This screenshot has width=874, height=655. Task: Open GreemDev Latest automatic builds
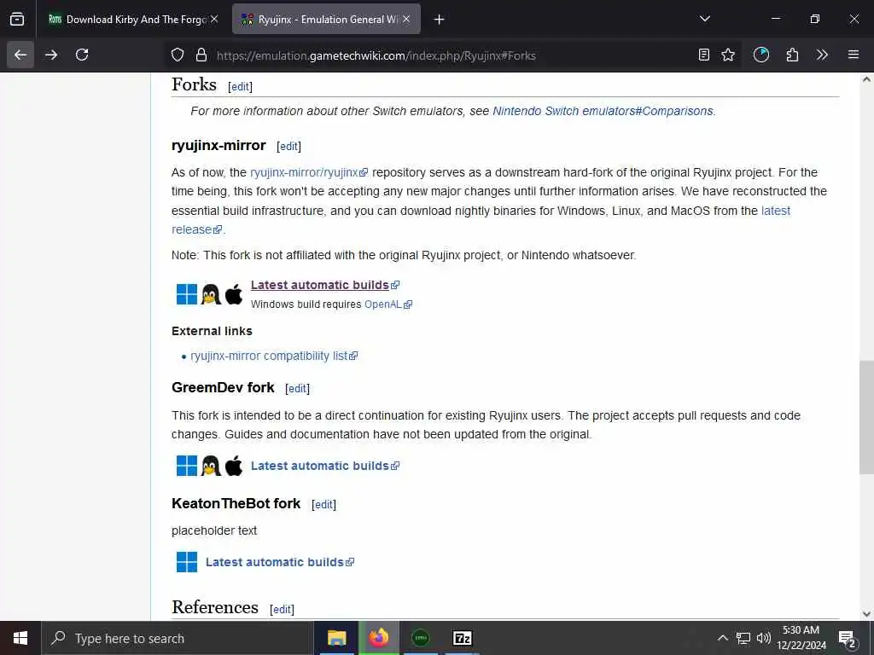(325, 466)
